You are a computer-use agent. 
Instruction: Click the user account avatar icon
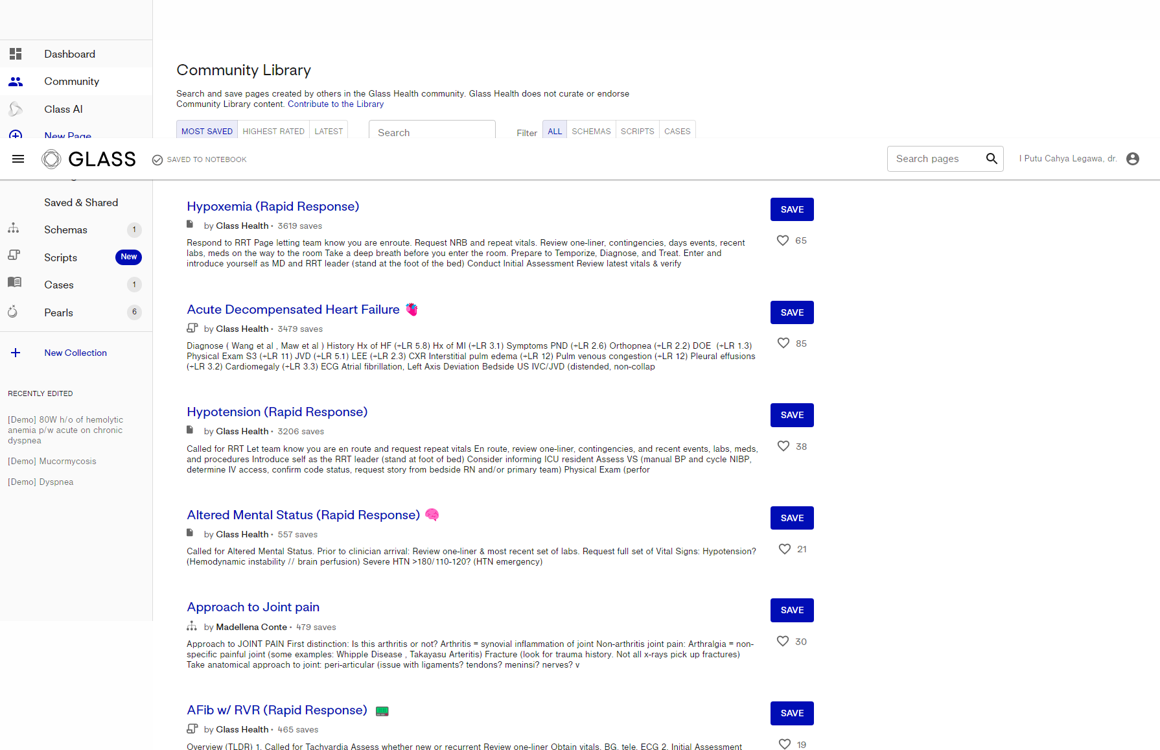click(1132, 159)
